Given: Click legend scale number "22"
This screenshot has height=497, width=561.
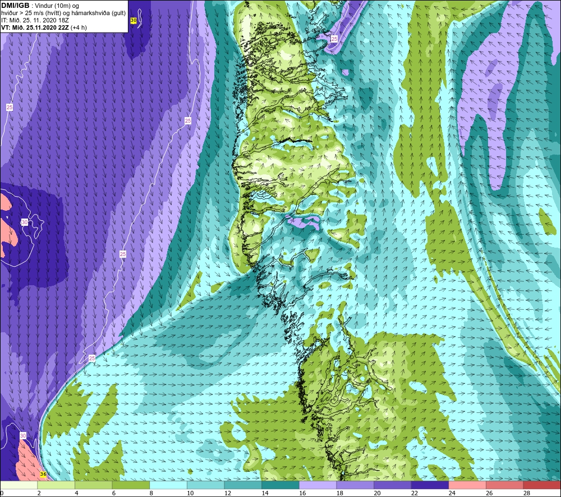Looking at the screenshot, I should tap(415, 493).
